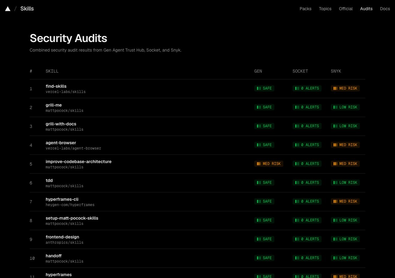Open the Official nav link
The width and height of the screenshot is (395, 278).
click(x=346, y=9)
